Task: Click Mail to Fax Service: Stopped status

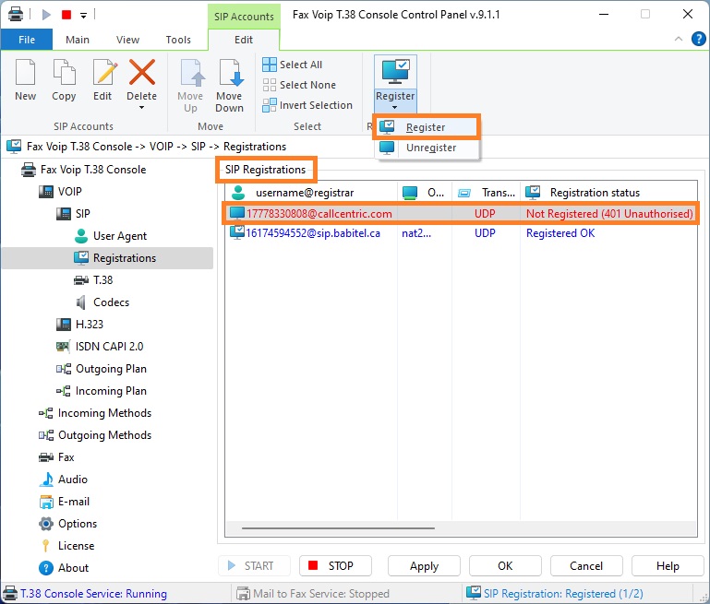Action: 313,594
